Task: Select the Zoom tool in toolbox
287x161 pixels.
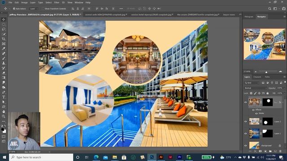Action: (x=4, y=116)
